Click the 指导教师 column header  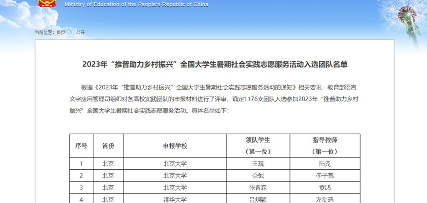[325, 146]
